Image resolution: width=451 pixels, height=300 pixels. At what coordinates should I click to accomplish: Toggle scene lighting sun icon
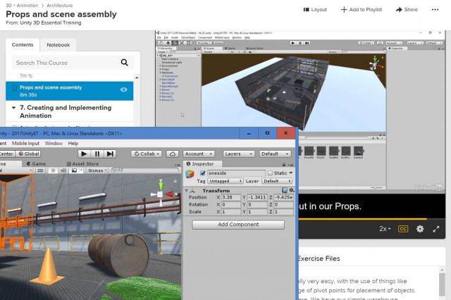tap(53, 170)
